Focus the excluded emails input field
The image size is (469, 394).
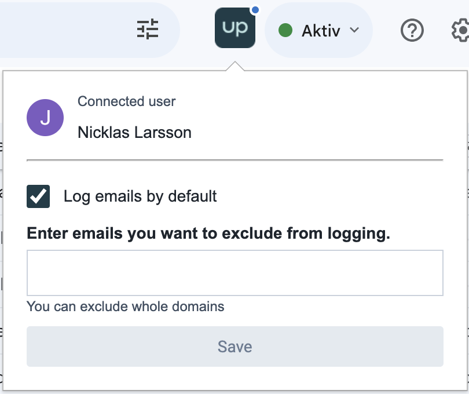tap(235, 273)
